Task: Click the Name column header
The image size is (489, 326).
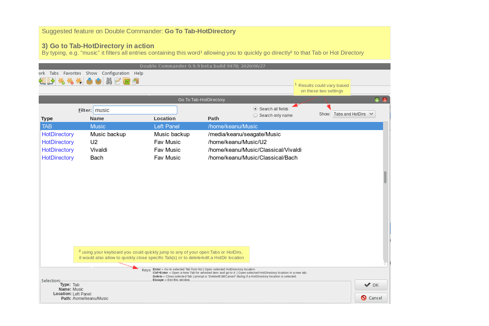Action: (97, 119)
